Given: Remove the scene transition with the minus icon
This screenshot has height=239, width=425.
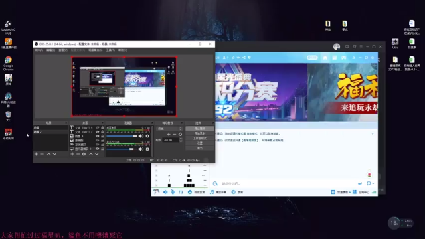Looking at the screenshot, I should [x=174, y=134].
